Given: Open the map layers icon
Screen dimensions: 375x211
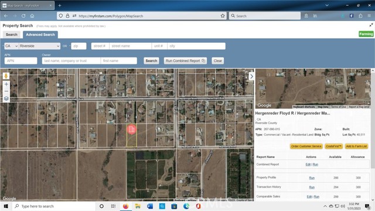Looking at the screenshot, I should coord(6,98).
